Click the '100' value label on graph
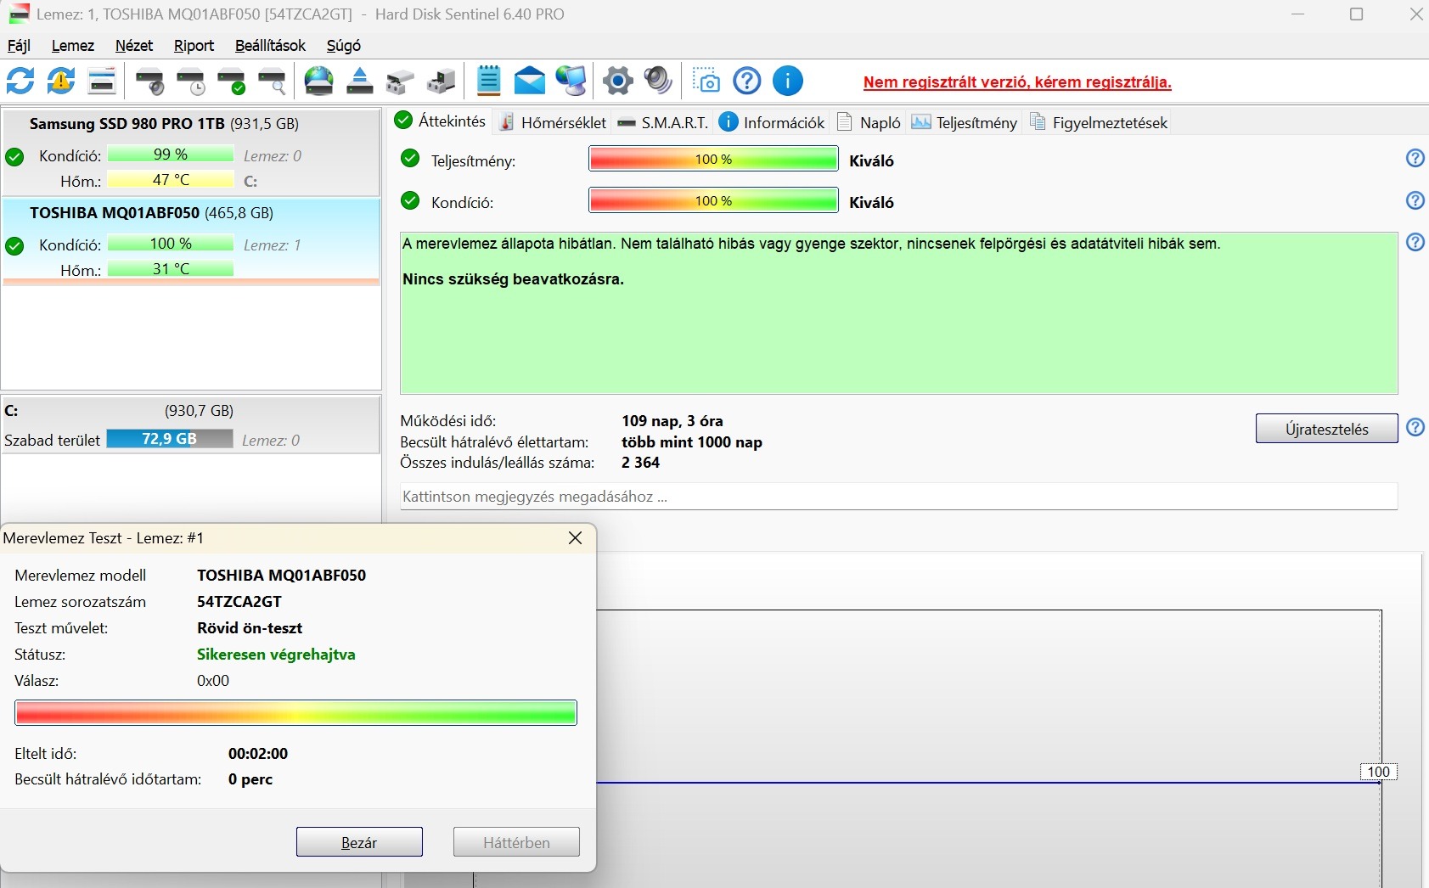The image size is (1429, 888). tap(1378, 772)
